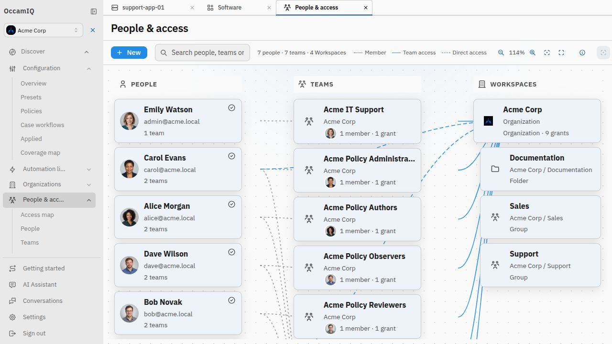Close the People & access tab

[366, 8]
